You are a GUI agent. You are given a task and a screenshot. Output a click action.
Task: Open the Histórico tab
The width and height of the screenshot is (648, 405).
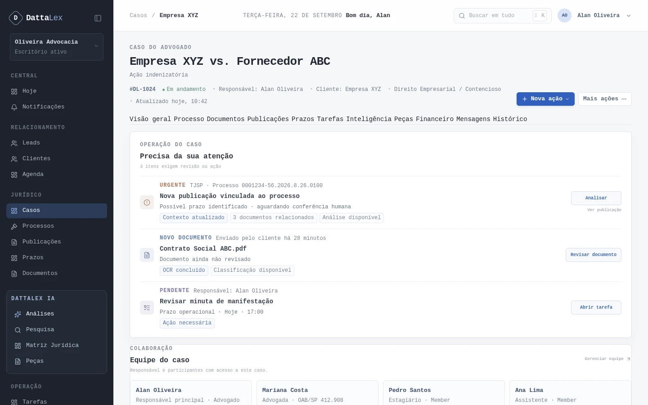tap(510, 119)
